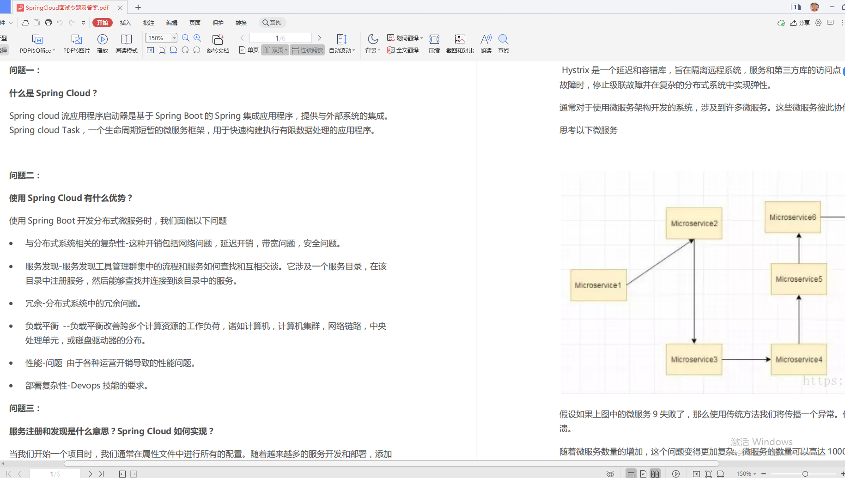Open the feedback comment icon

(830, 23)
